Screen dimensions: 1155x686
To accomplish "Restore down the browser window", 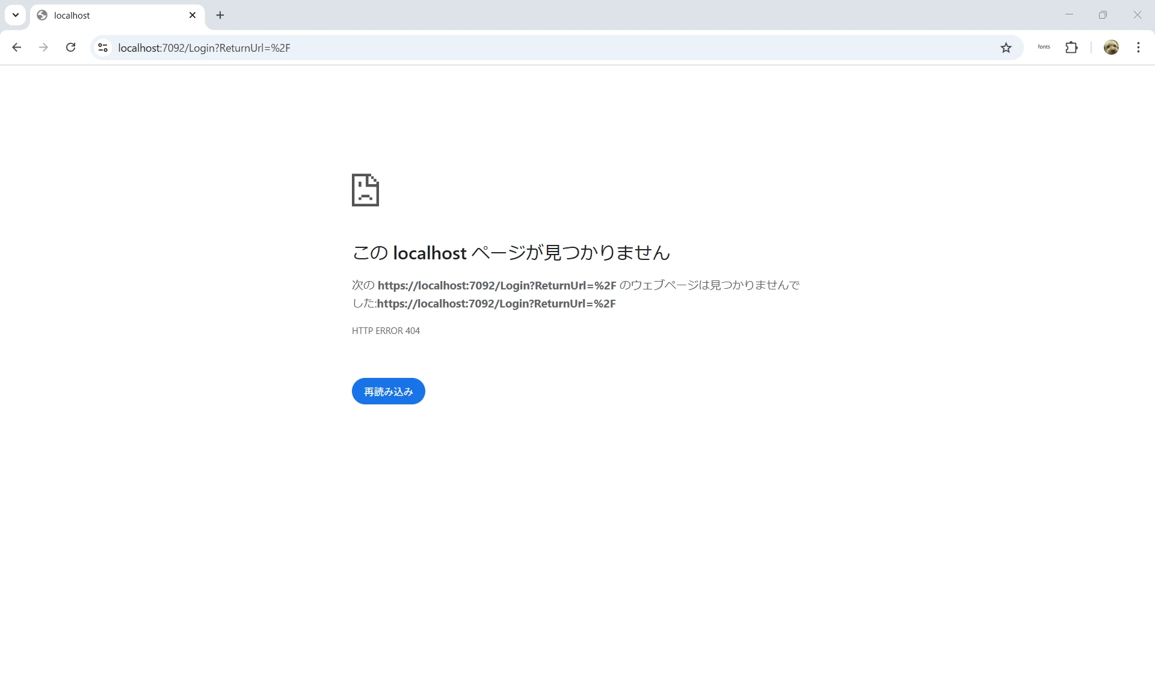I will click(x=1103, y=15).
